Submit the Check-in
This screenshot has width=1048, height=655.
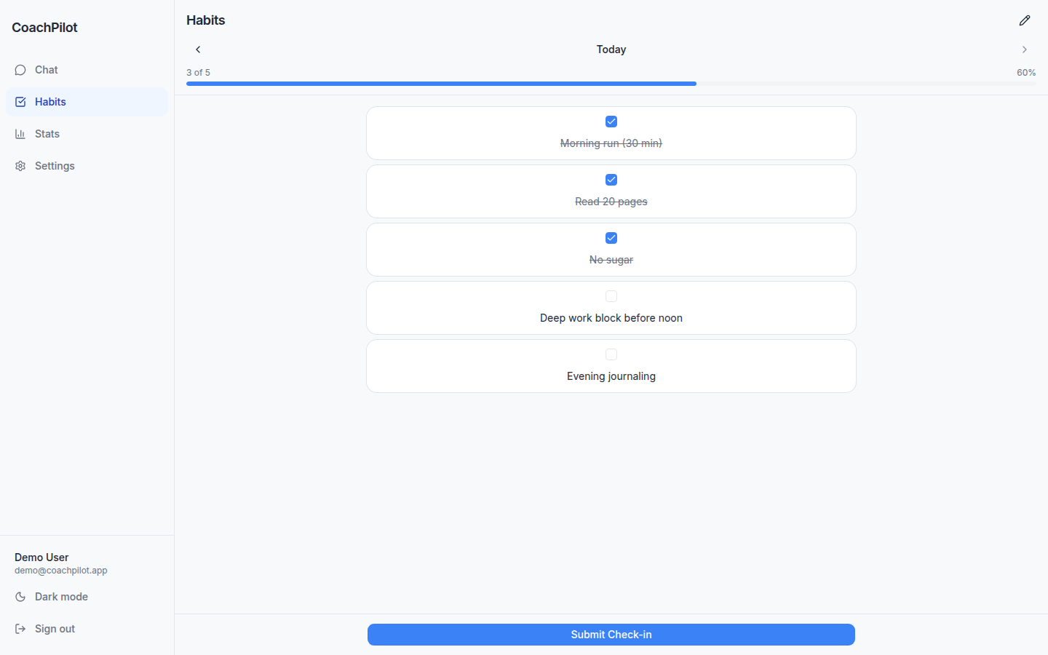(611, 635)
